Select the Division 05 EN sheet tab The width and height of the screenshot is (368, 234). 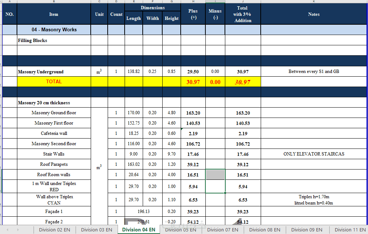(x=180, y=230)
